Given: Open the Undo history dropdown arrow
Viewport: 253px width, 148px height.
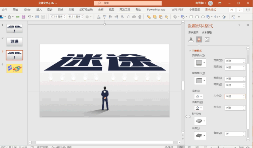Looking at the screenshot, I should (32, 17).
